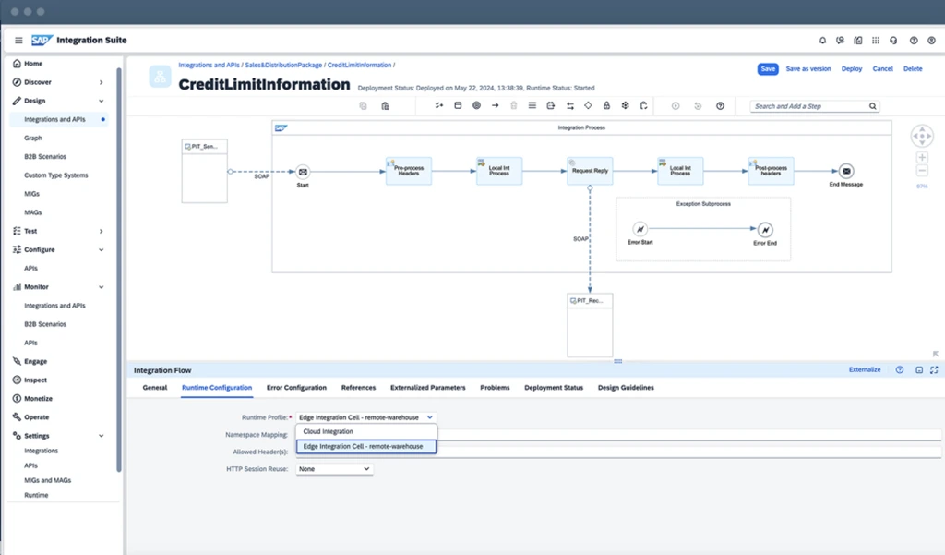Image resolution: width=945 pixels, height=555 pixels.
Task: Collapse the Monitor navigation section
Action: 102,287
